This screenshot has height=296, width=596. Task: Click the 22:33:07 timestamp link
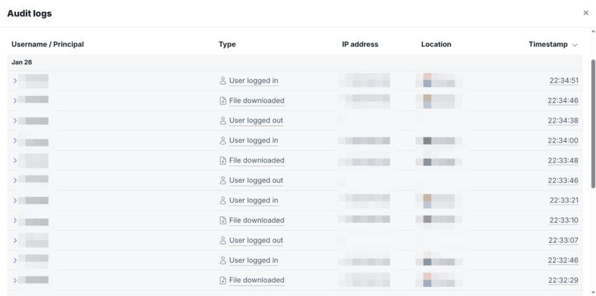click(x=563, y=240)
